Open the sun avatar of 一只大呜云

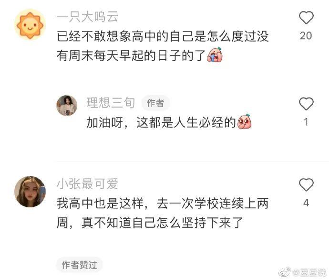pyautogui.click(x=30, y=25)
